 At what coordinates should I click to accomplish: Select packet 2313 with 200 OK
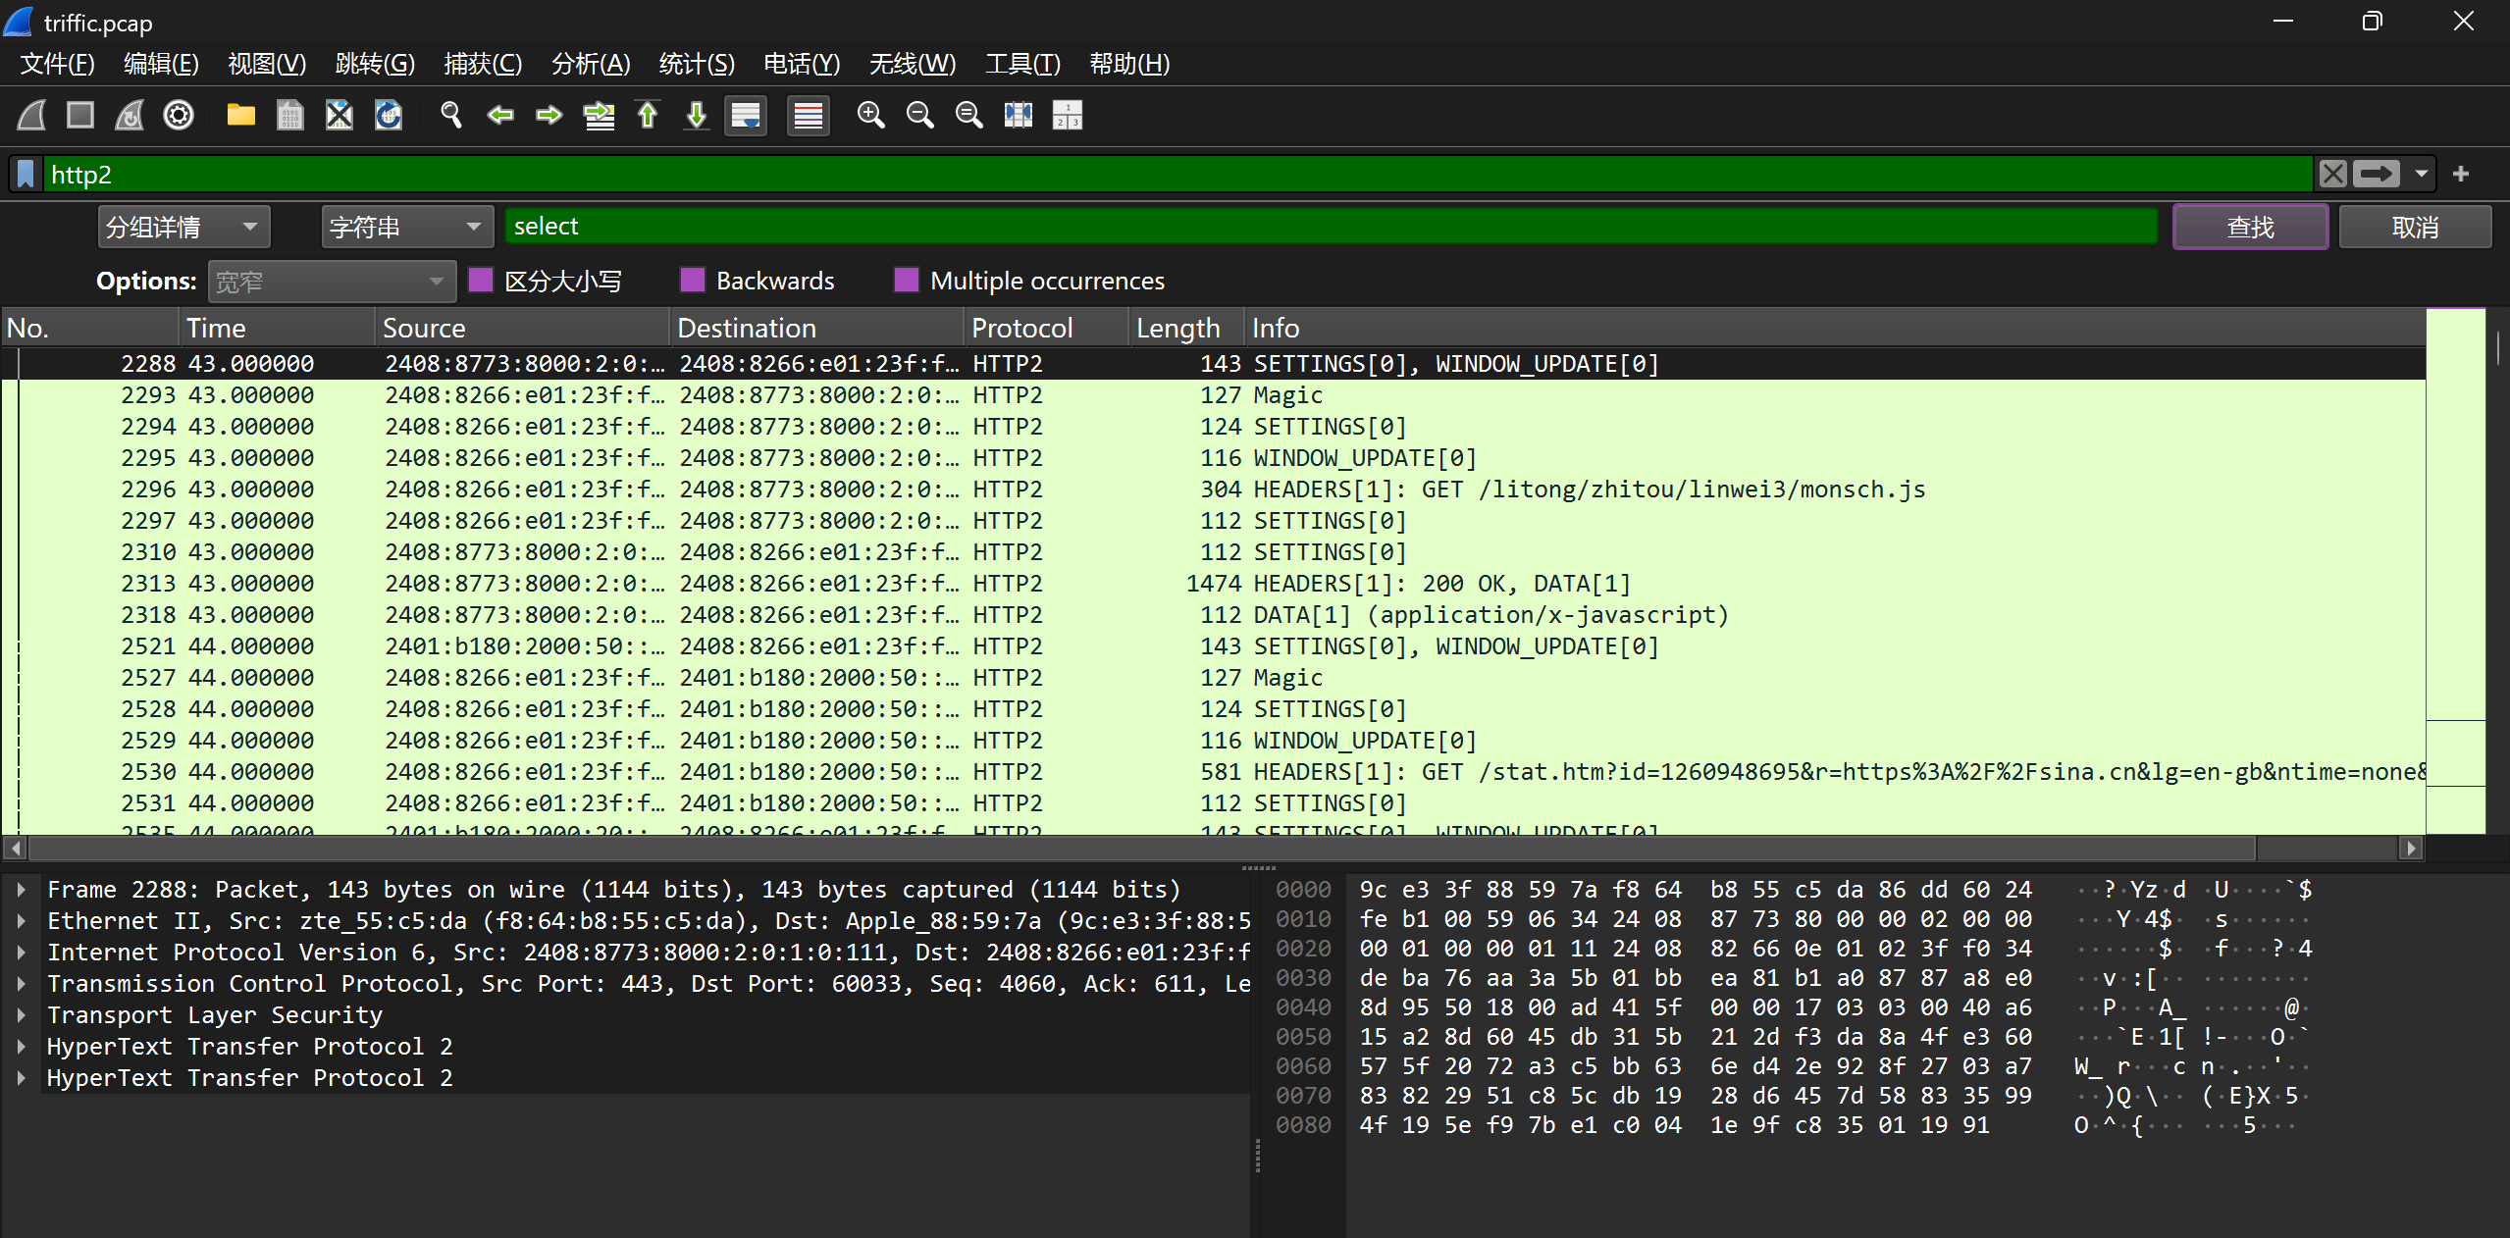(x=1215, y=584)
